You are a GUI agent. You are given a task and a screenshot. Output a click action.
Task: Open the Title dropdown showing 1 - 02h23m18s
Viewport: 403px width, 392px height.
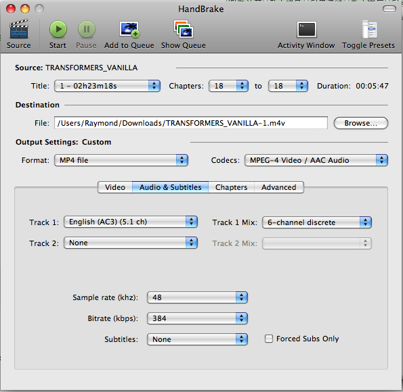coord(107,86)
